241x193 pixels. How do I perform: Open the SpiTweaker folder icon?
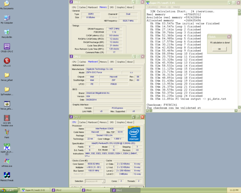click(x=7, y=91)
